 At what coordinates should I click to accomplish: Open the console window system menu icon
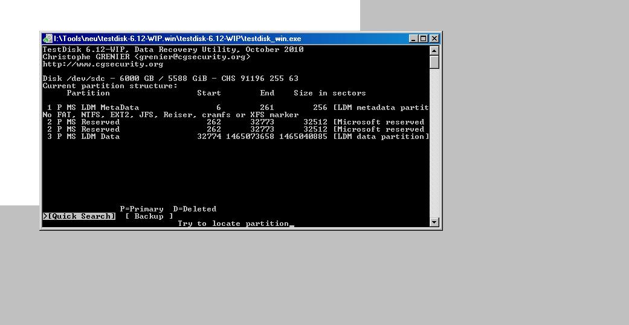tap(48, 39)
